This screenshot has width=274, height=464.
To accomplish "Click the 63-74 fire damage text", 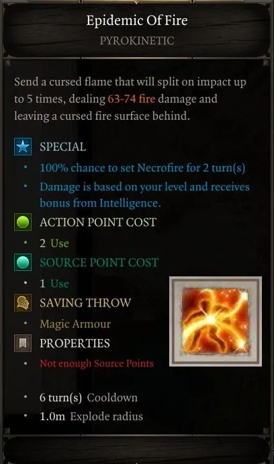I will point(131,99).
